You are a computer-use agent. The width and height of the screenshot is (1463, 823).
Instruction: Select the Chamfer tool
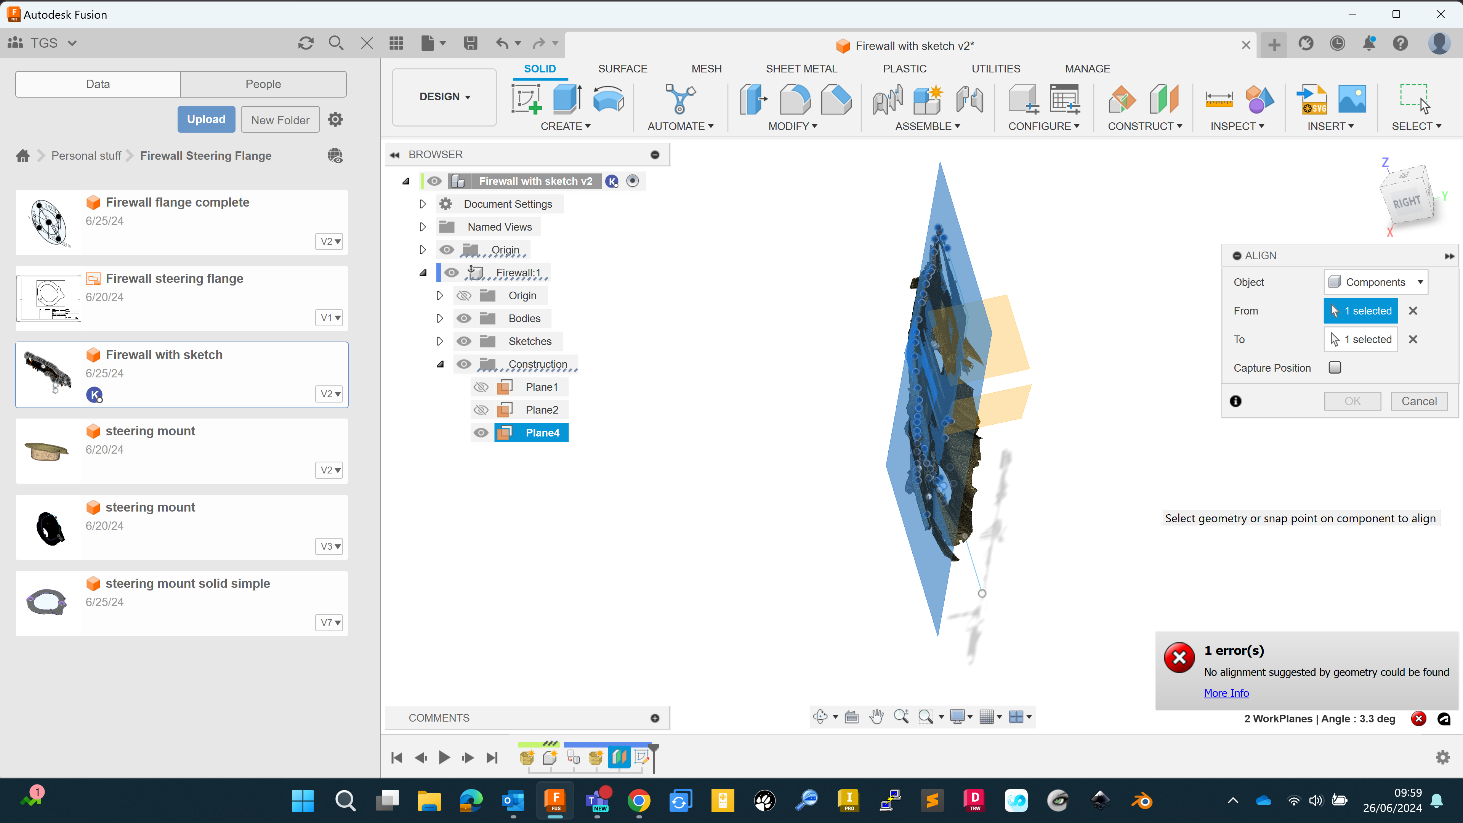click(836, 99)
